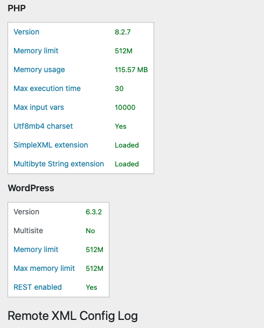Select the 10000 max input vars value
Image resolution: width=264 pixels, height=328 pixels.
click(x=125, y=107)
